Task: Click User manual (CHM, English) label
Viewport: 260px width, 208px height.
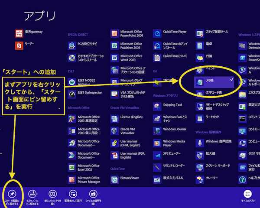Action: (x=130, y=143)
